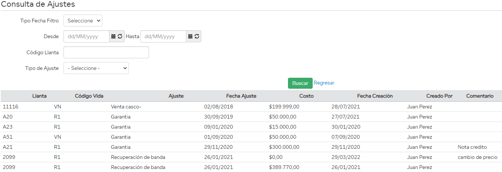Open the Desde date calendar icon
Viewport: 502px width, 172px height.
[114, 36]
